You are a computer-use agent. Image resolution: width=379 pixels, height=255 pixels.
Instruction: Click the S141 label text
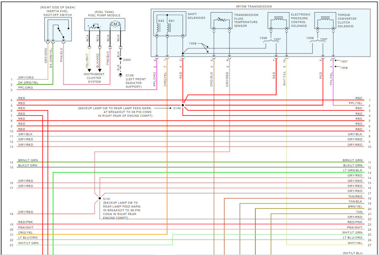(x=107, y=199)
